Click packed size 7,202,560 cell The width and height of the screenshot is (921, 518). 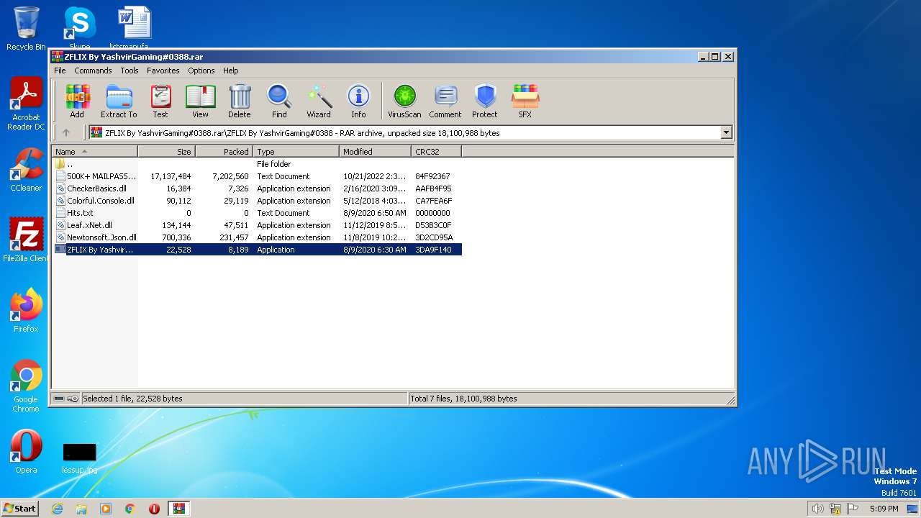tap(230, 176)
